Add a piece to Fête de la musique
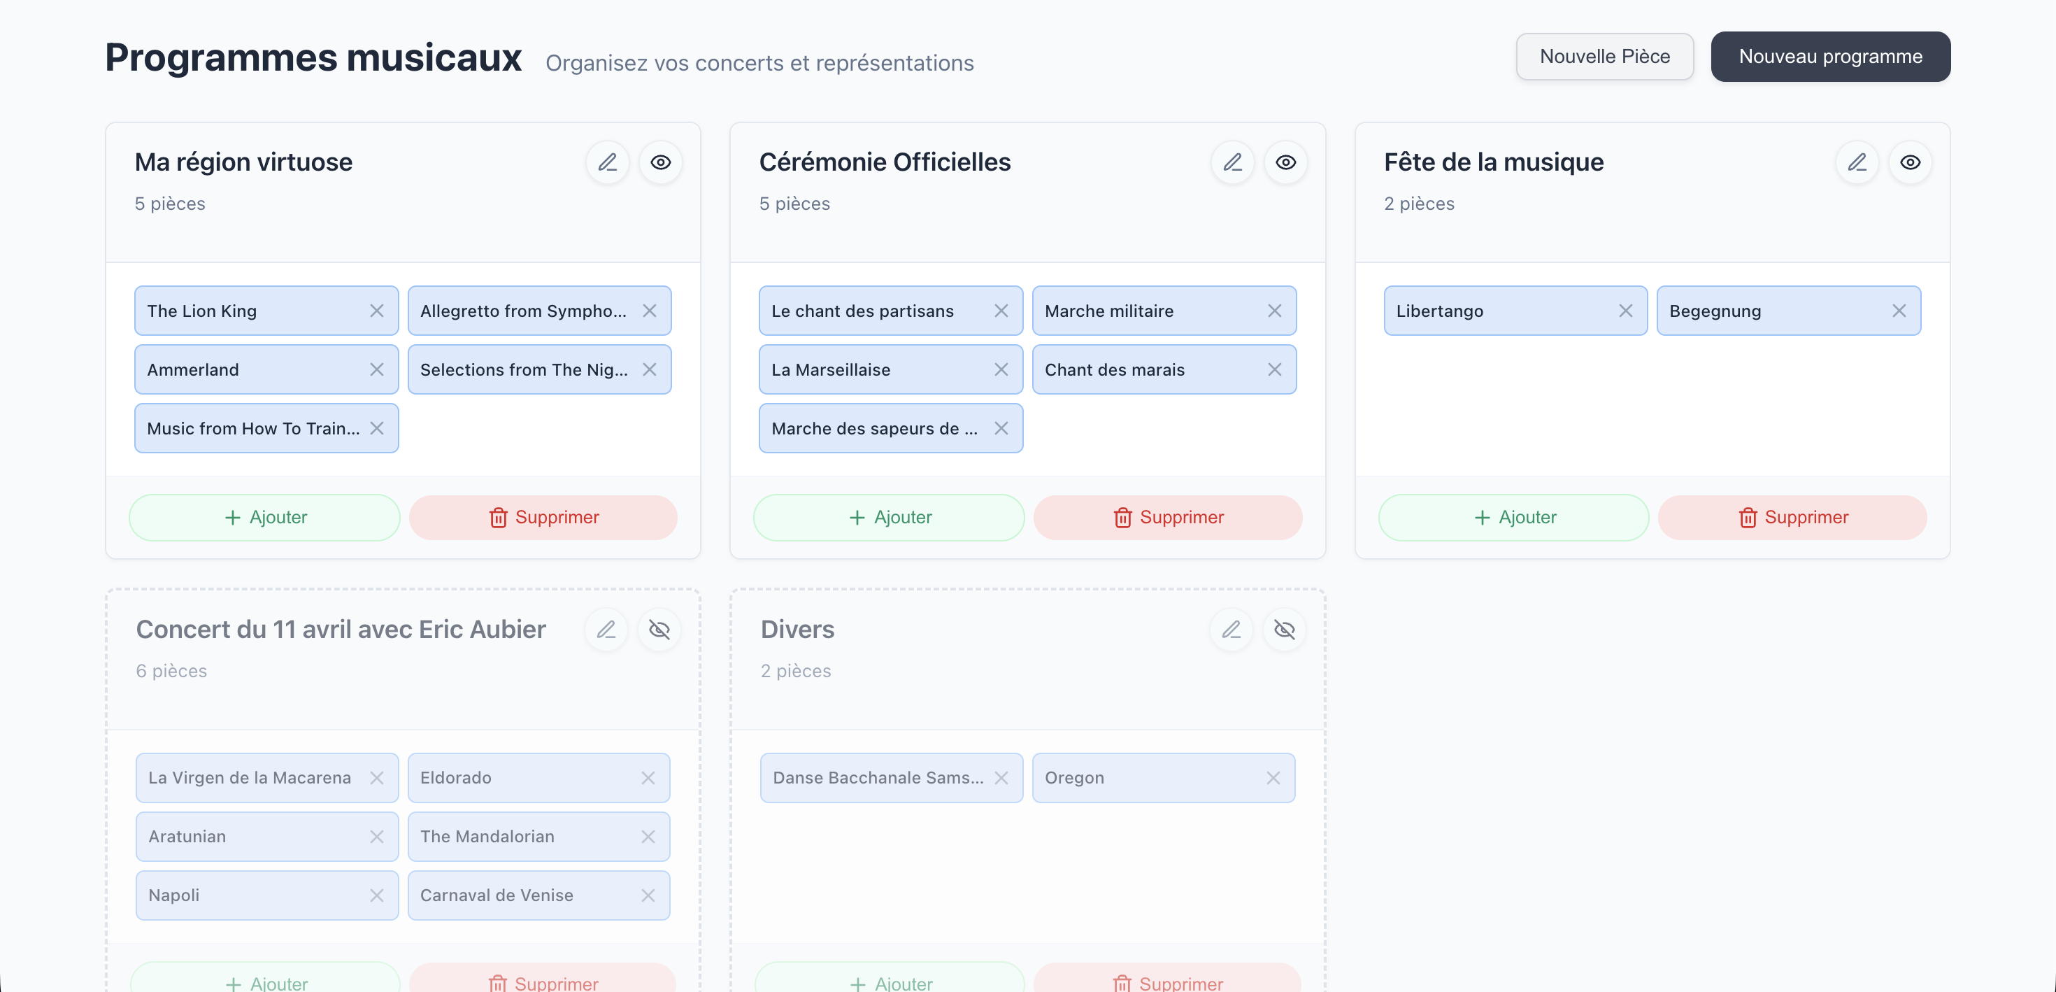The width and height of the screenshot is (2056, 992). point(1513,517)
